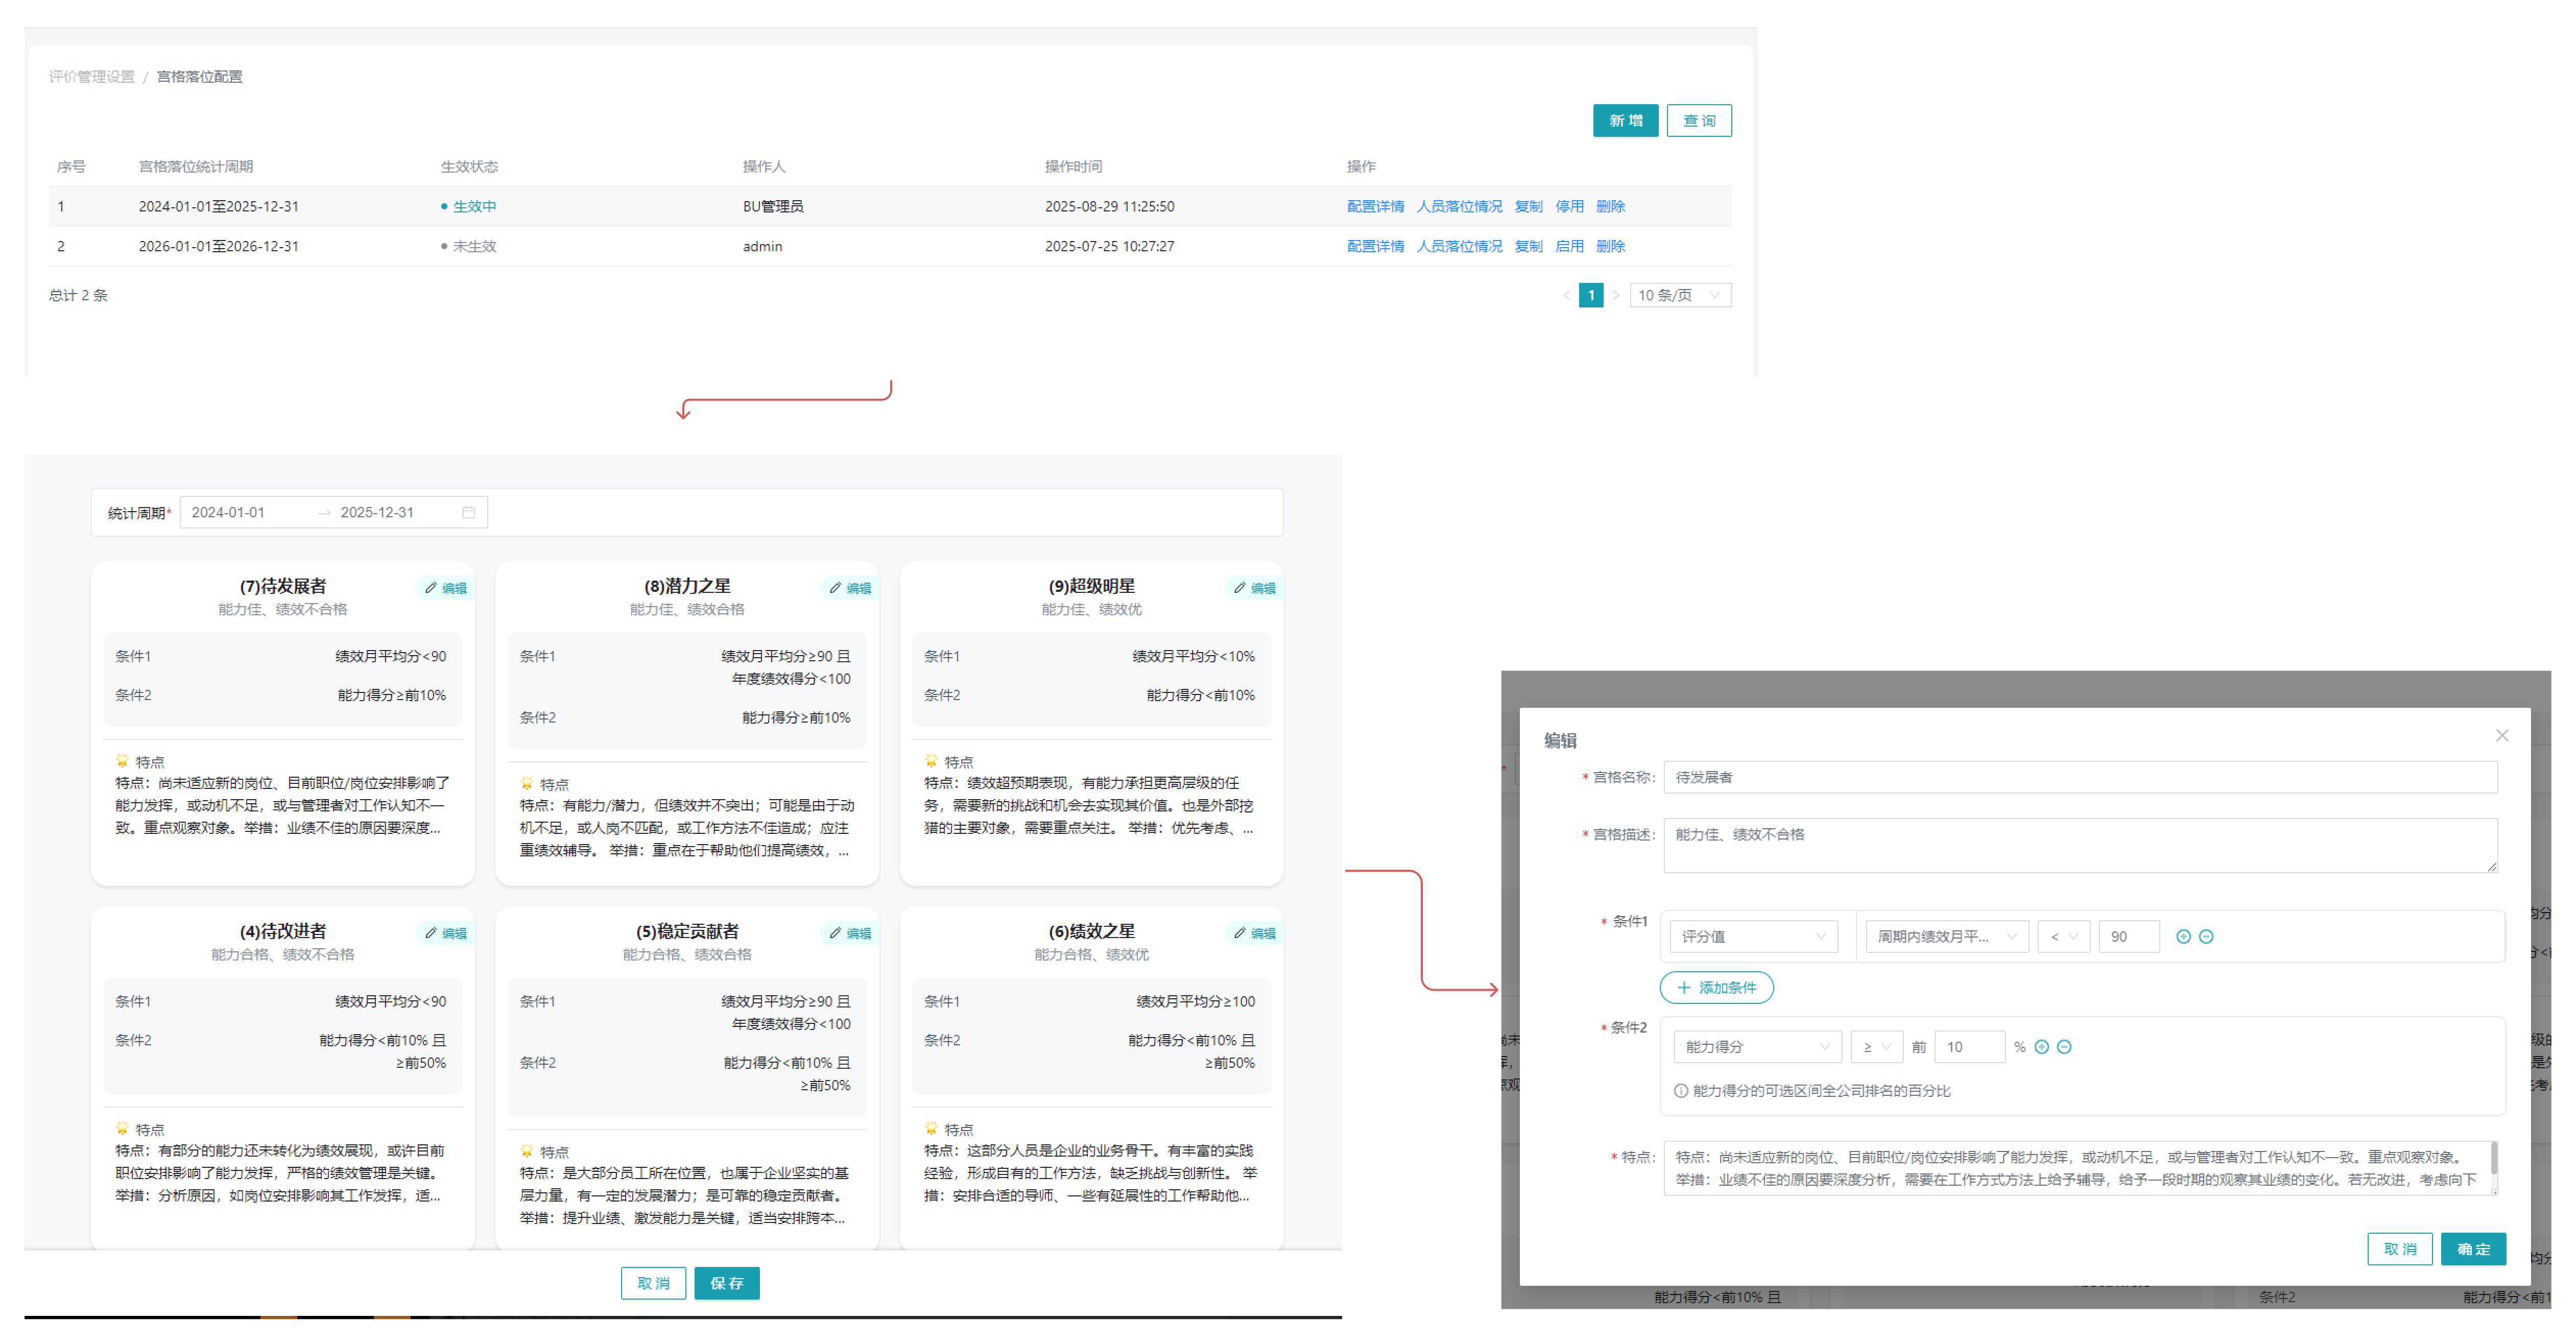Viewport: 2576px width, 1344px height.
Task: Click minus circle icon in 条件2 row
Action: pyautogui.click(x=2064, y=1047)
